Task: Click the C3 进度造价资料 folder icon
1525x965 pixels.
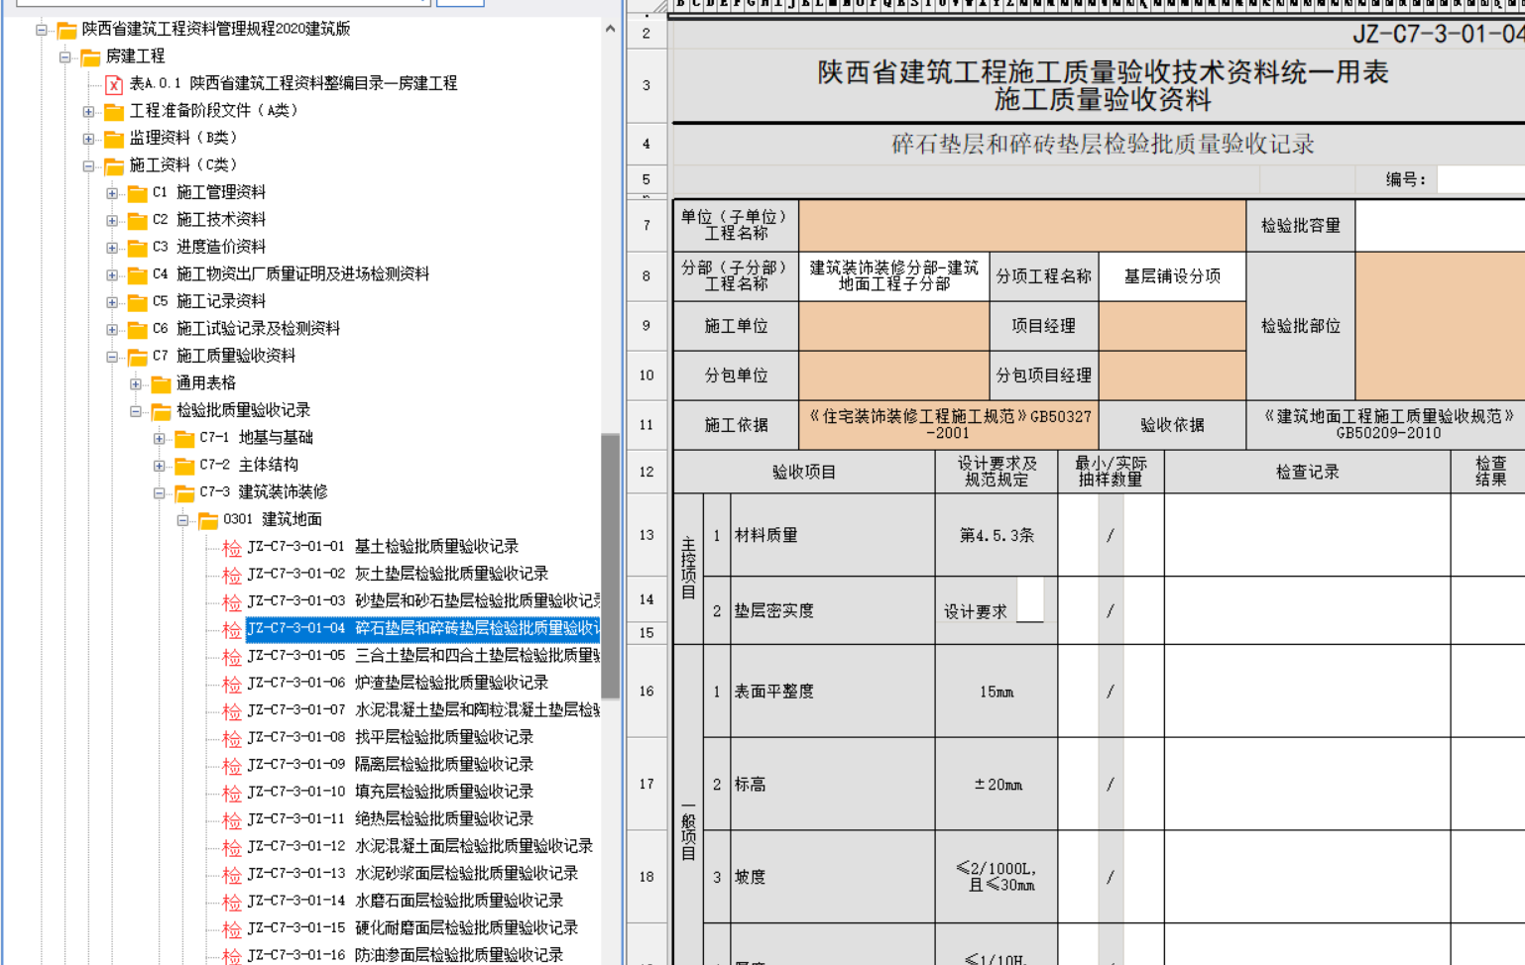Action: [x=138, y=248]
